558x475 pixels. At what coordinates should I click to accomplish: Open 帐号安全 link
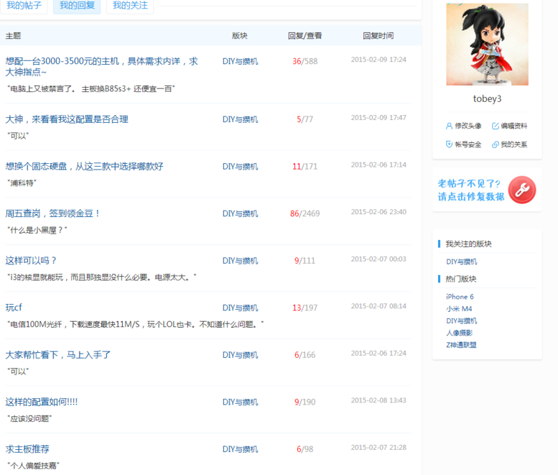tap(468, 144)
